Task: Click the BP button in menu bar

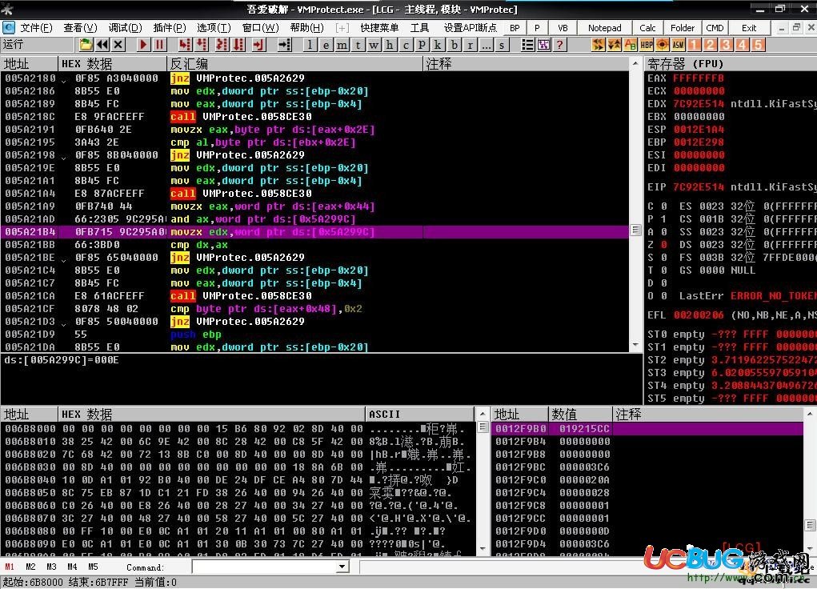Action: pyautogui.click(x=515, y=28)
